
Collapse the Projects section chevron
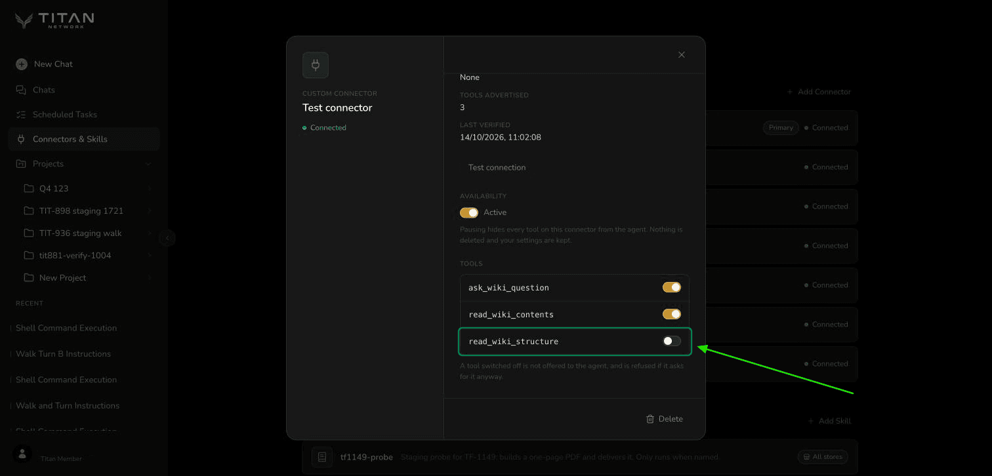click(x=148, y=164)
